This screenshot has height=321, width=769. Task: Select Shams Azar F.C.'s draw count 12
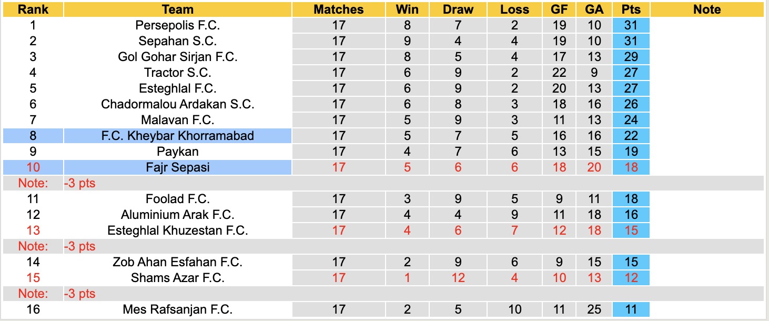tap(458, 278)
